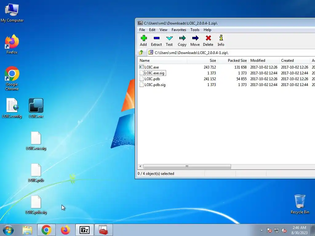Image resolution: width=315 pixels, height=236 pixels.
Task: Sort by the Packed Size column
Action: tap(233, 61)
